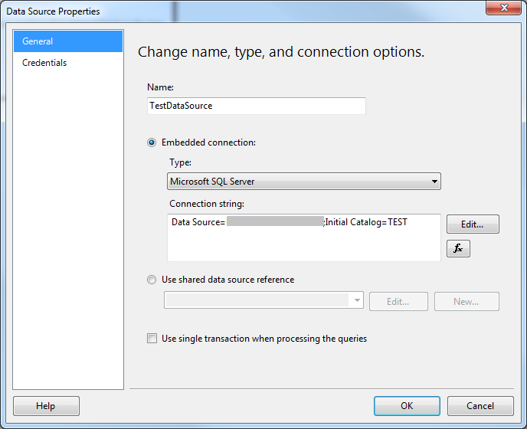The width and height of the screenshot is (527, 429).
Task: Click the dialog heading about connection options
Action: tap(281, 52)
